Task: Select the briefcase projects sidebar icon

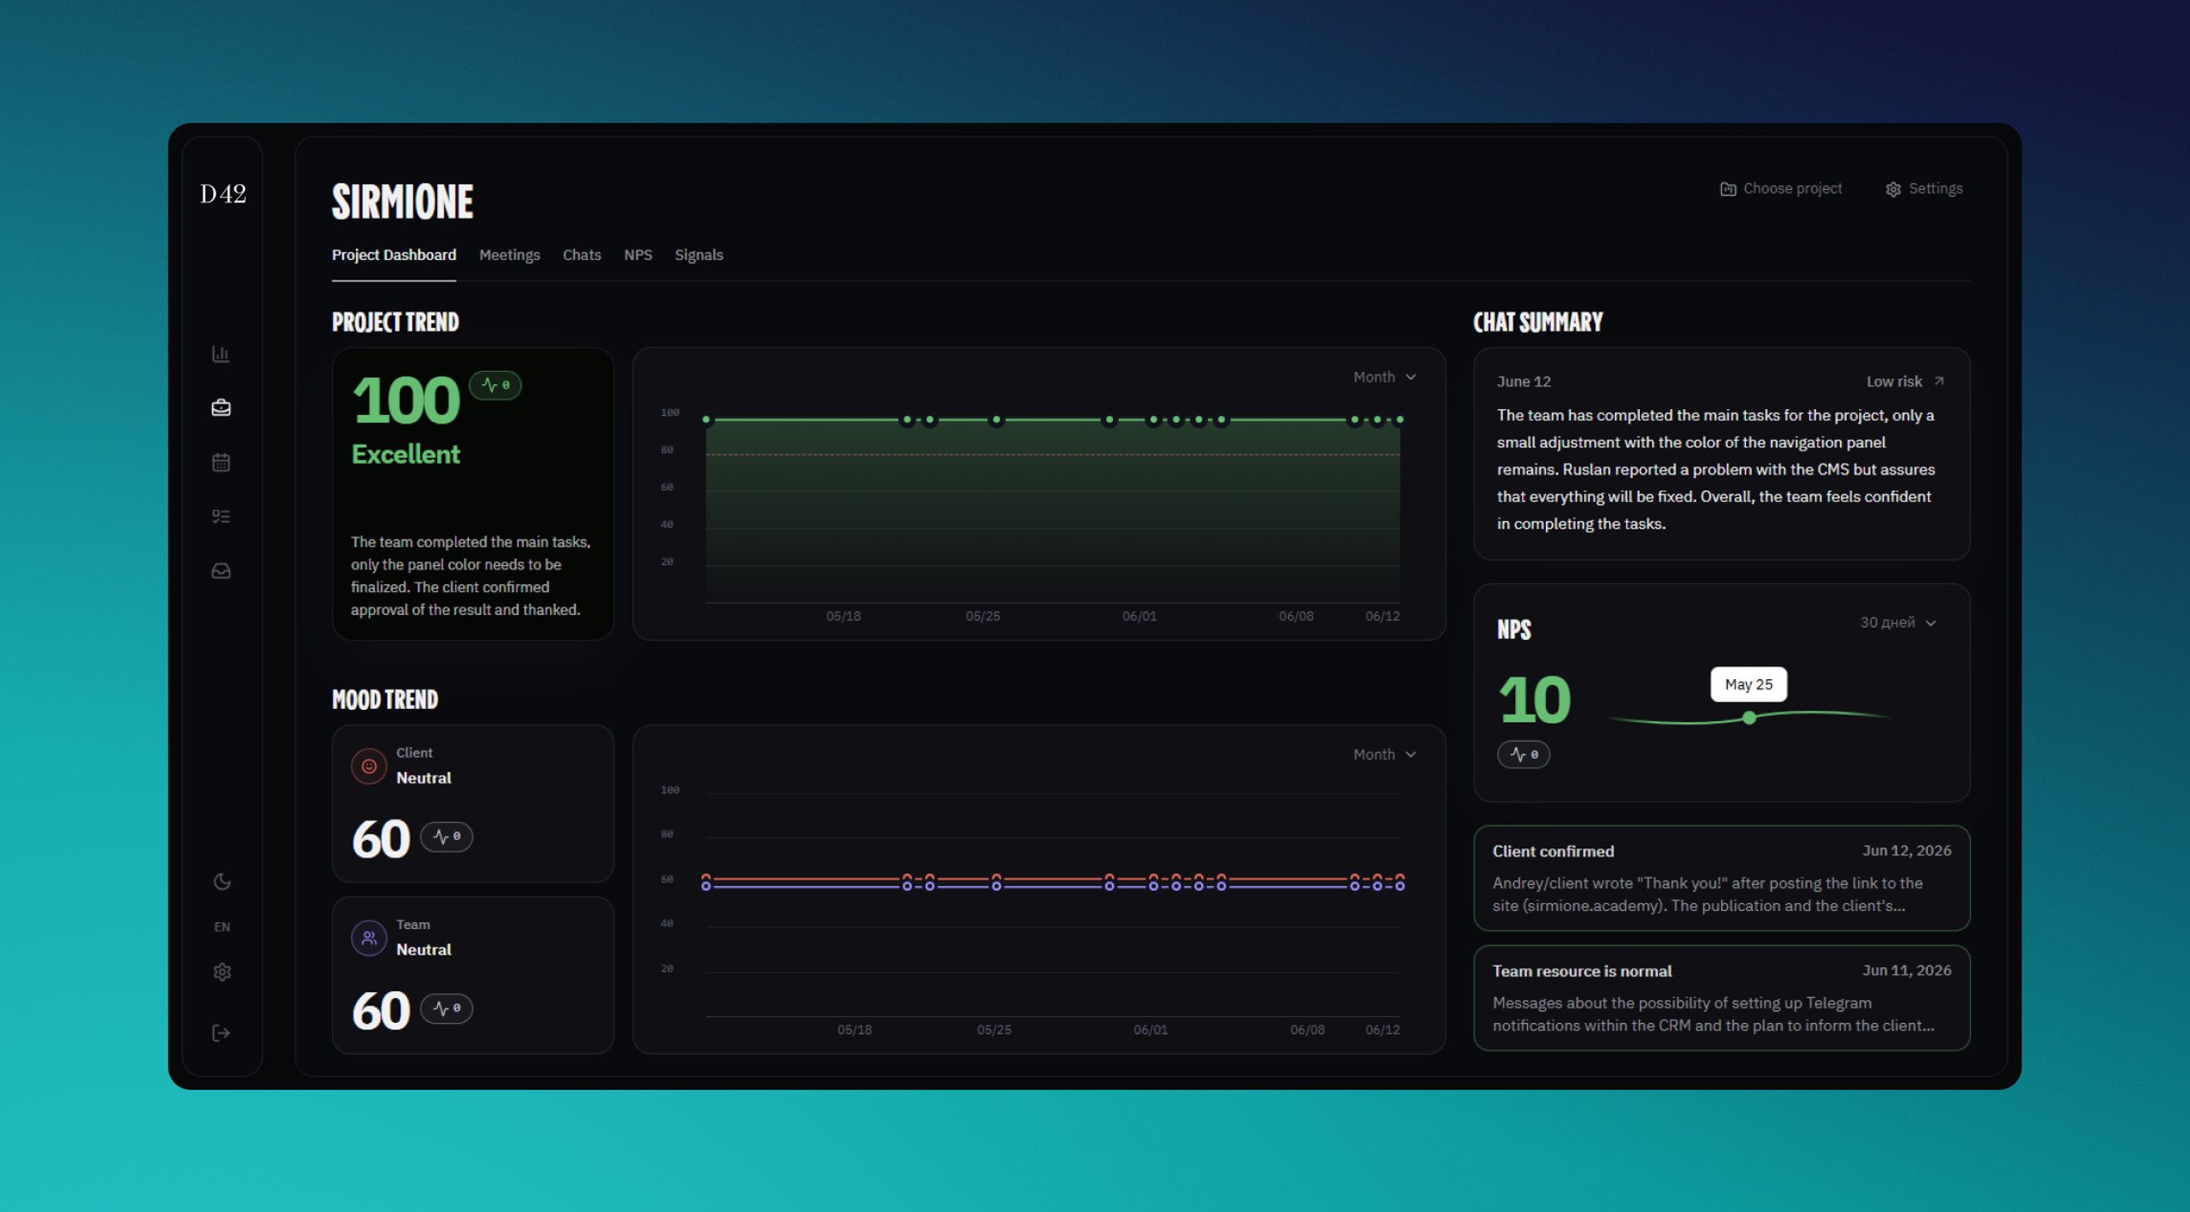Action: click(x=221, y=407)
